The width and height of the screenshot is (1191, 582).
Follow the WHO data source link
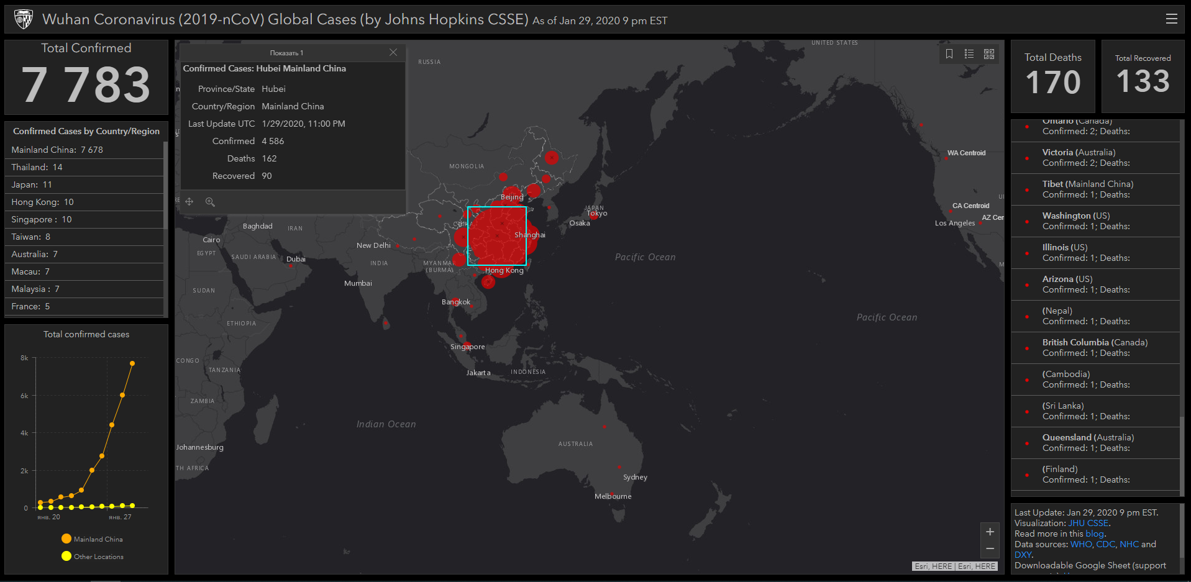coord(1081,544)
